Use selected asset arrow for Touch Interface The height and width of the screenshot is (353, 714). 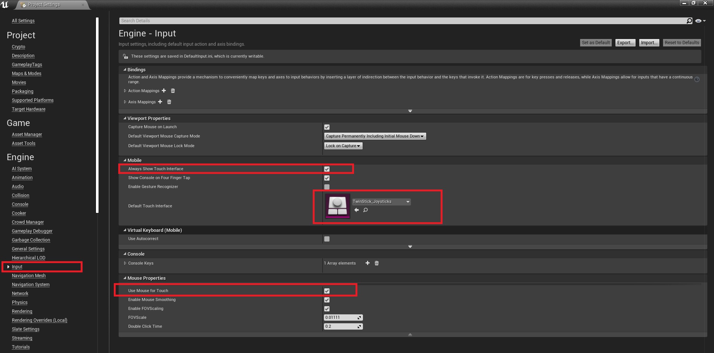pyautogui.click(x=357, y=210)
